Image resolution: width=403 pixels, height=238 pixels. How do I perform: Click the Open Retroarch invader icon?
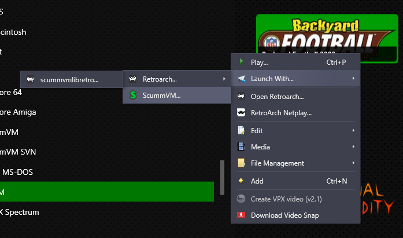pos(241,96)
